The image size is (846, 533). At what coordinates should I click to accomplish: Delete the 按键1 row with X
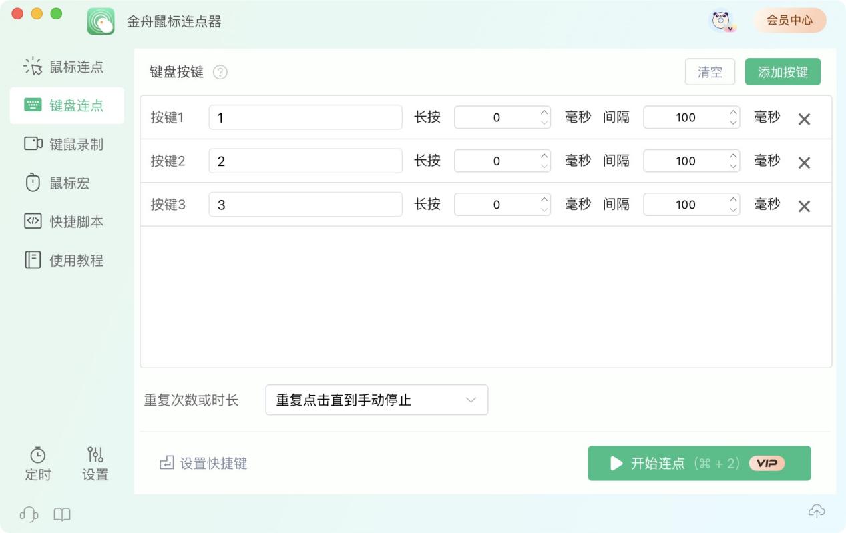pos(804,119)
